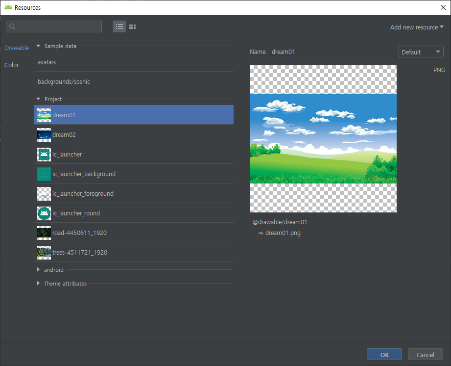Click ic_launcher thumbnail icon
The width and height of the screenshot is (451, 366).
coord(44,154)
